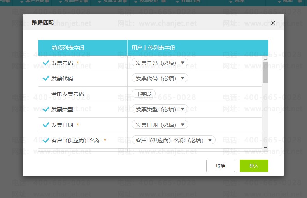The height and width of the screenshot is (198, 307).
Task: Click the 发票日期 field label
Action: click(x=62, y=125)
